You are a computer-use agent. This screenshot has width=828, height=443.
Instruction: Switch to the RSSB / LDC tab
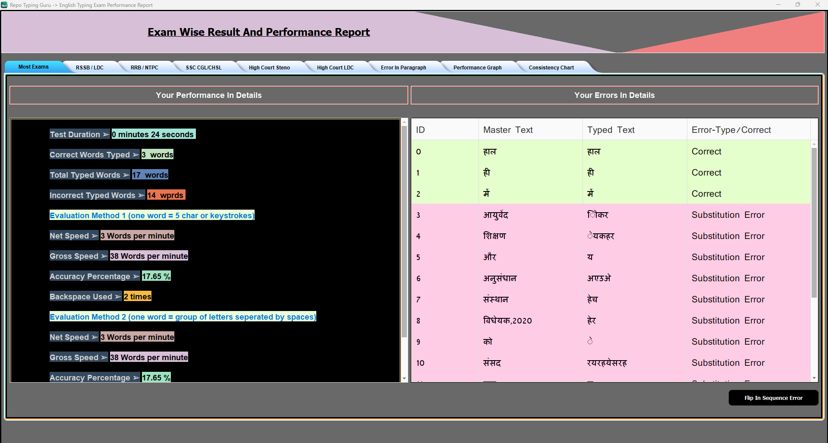click(x=90, y=68)
